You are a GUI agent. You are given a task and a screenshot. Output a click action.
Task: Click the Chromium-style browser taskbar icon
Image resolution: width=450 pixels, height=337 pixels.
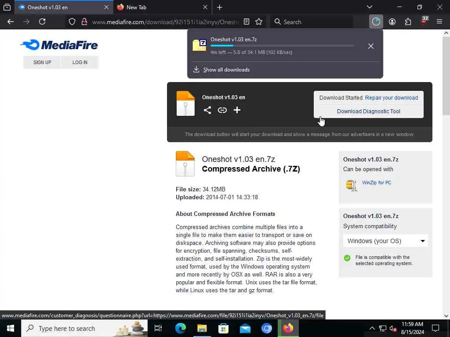267,328
